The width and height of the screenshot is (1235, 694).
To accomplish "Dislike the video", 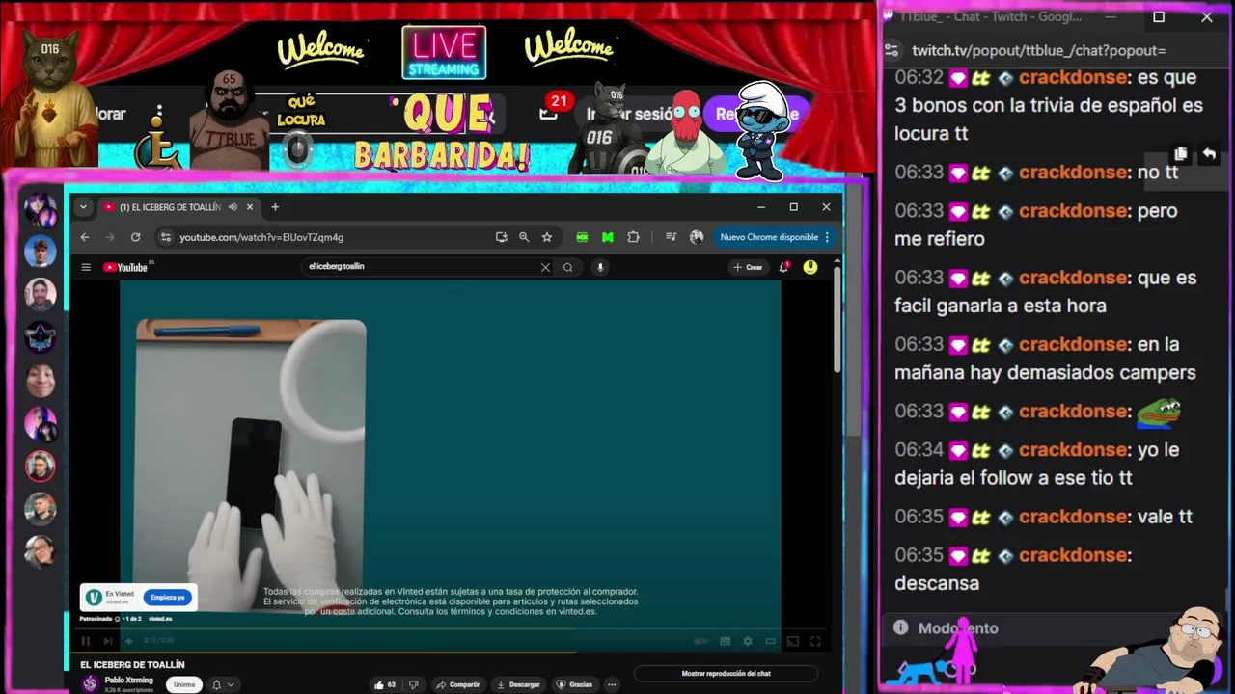I will [x=414, y=684].
